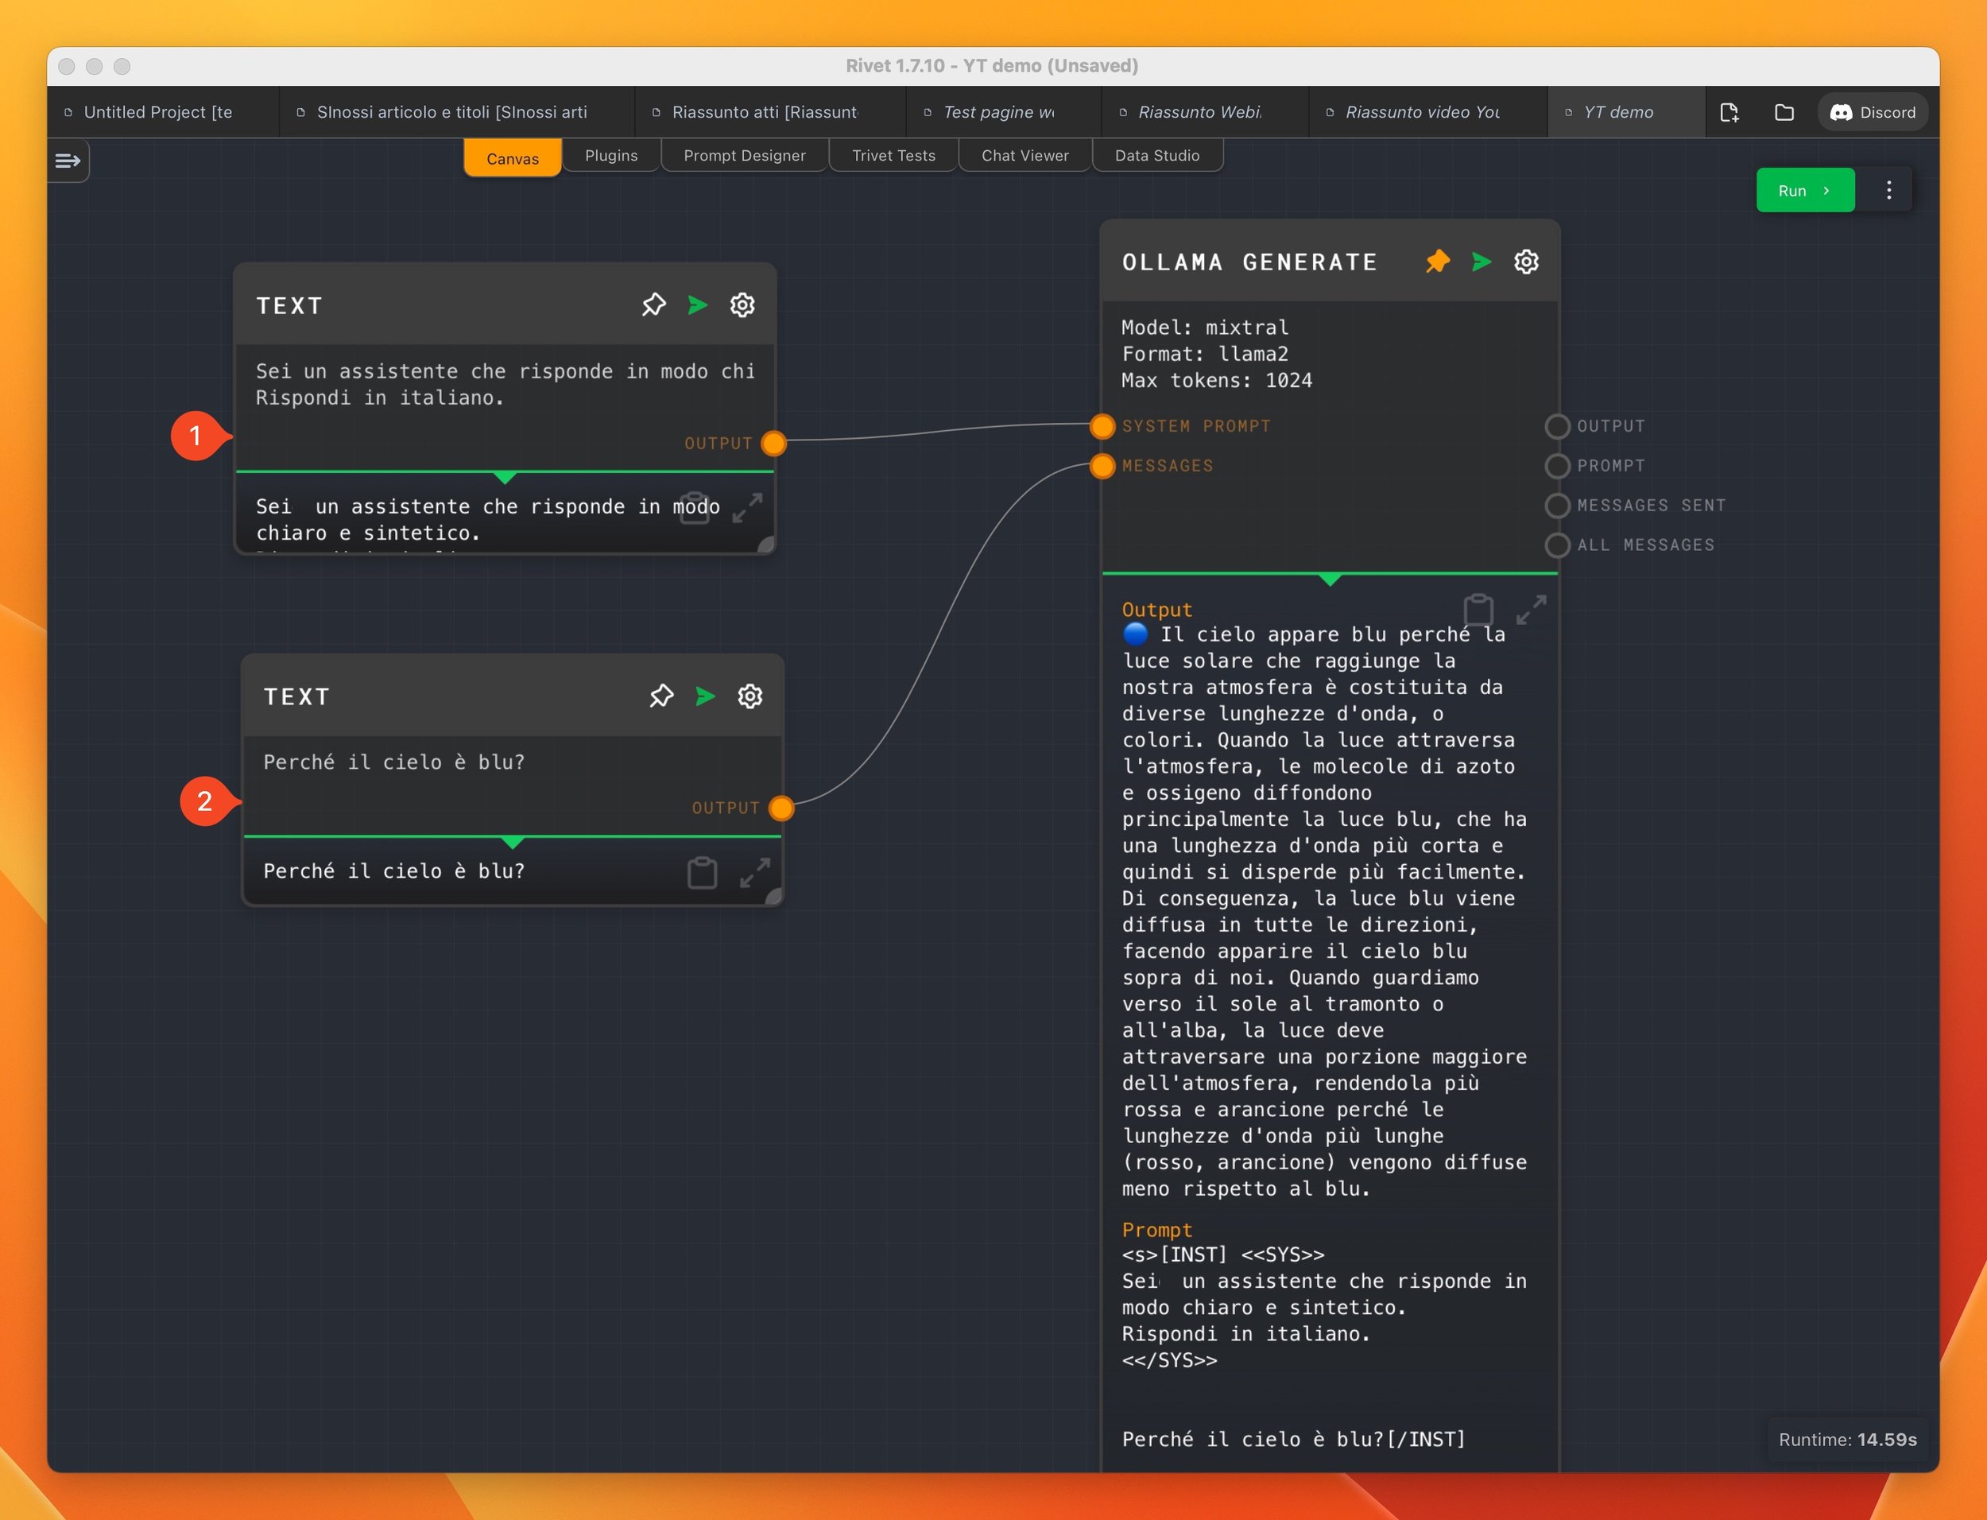The height and width of the screenshot is (1520, 1987).
Task: Click the 'Model: mixtral' line
Action: coord(1206,328)
